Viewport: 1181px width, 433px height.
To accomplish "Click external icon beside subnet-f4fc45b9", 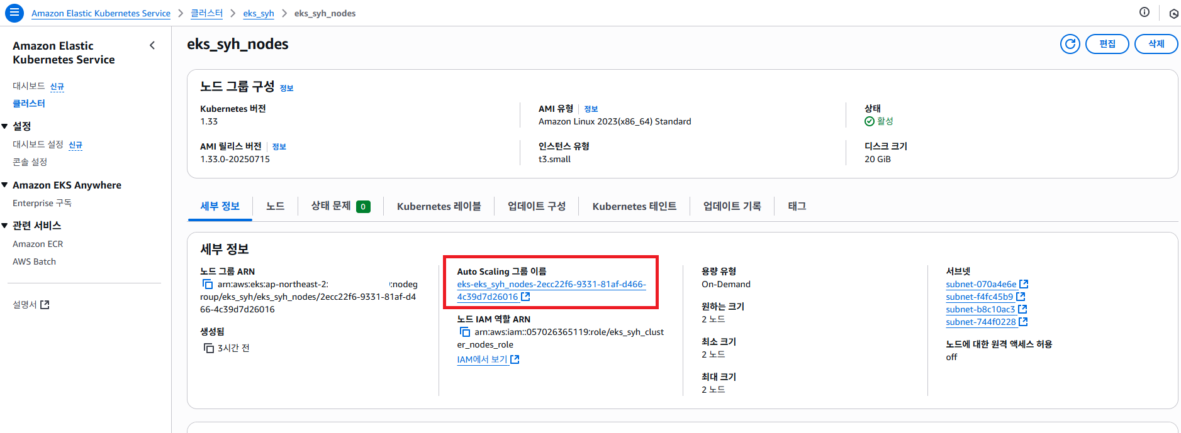I will pos(1021,297).
